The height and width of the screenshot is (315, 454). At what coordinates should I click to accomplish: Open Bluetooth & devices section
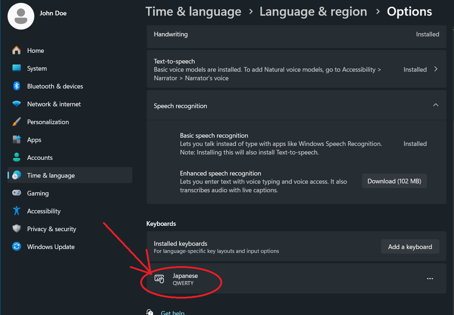click(x=70, y=86)
